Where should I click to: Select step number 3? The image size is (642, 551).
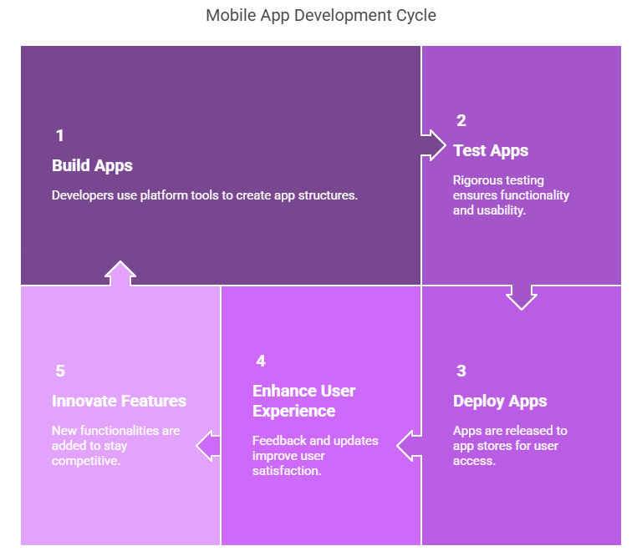point(461,371)
